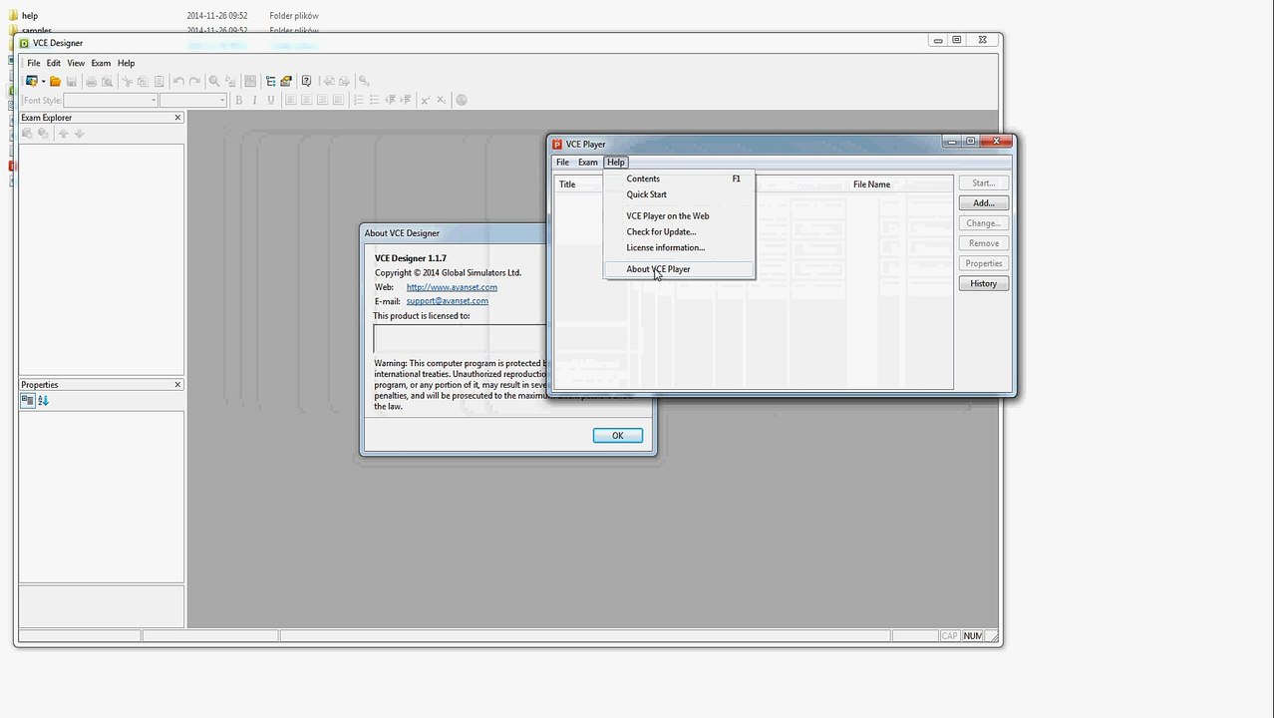The width and height of the screenshot is (1274, 718).
Task: Click the Undo arrow toolbar icon
Action: point(178,82)
